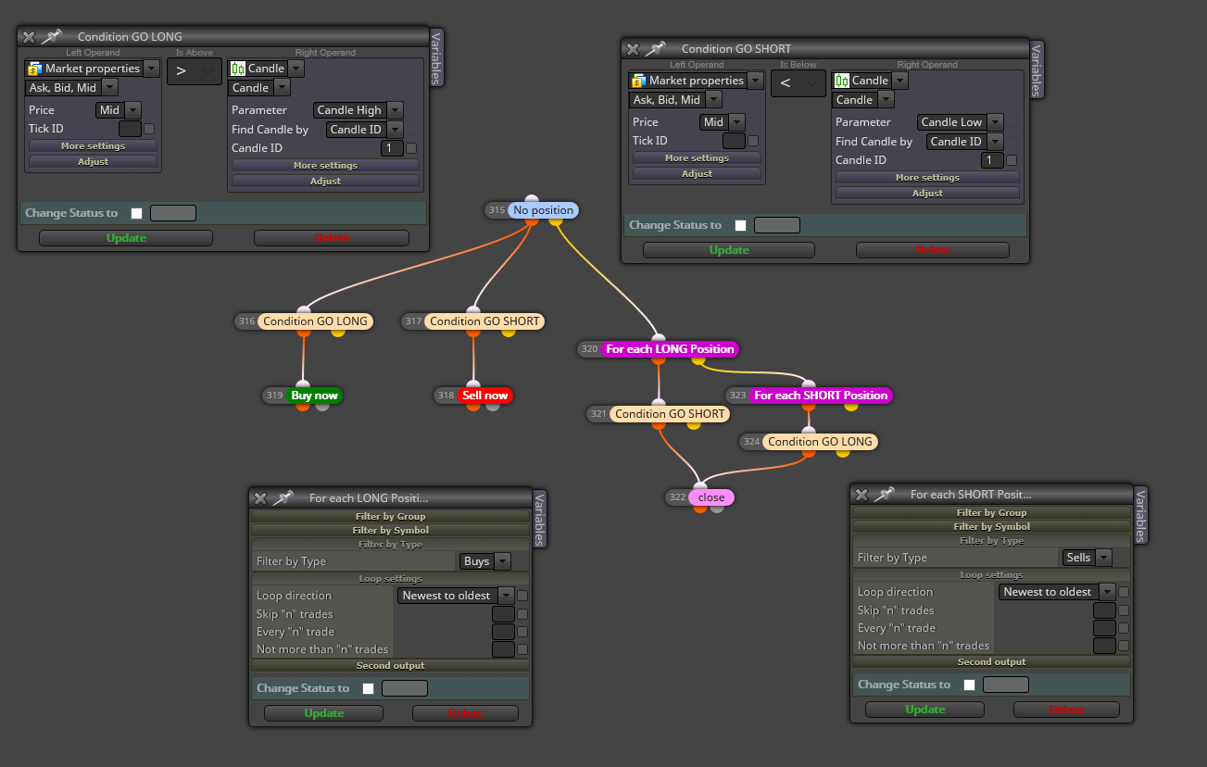
Task: Click Market properties icon in GO SHORT panel
Action: click(638, 81)
